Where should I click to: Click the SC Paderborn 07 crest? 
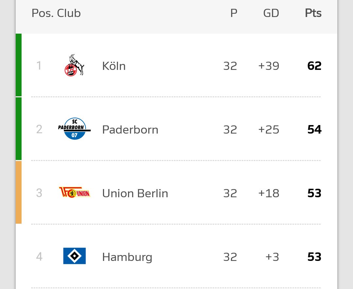[74, 129]
